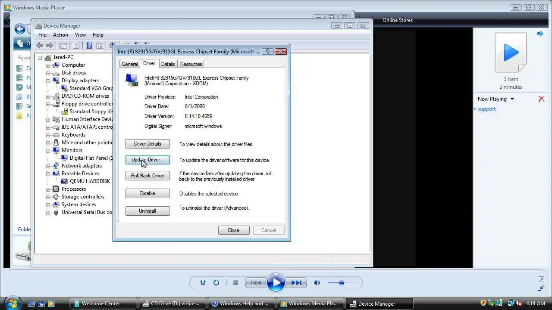Click the Media Player seek bar
Image resolution: width=552 pixels, height=310 pixels.
[x=276, y=270]
